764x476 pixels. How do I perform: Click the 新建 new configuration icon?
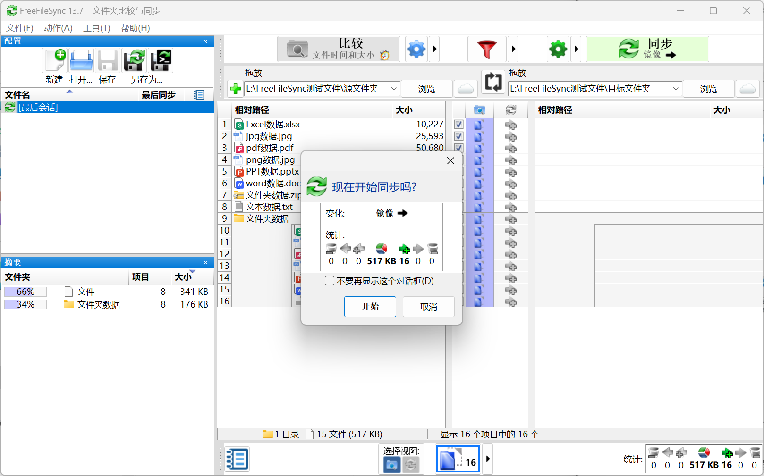pyautogui.click(x=55, y=61)
